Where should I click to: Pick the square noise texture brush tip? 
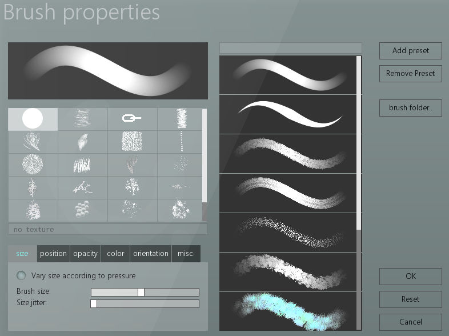click(132, 142)
